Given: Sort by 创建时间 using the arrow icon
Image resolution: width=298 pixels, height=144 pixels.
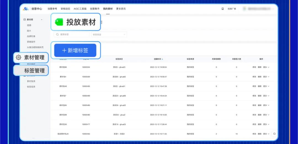Looking at the screenshot, I should 162,59.
